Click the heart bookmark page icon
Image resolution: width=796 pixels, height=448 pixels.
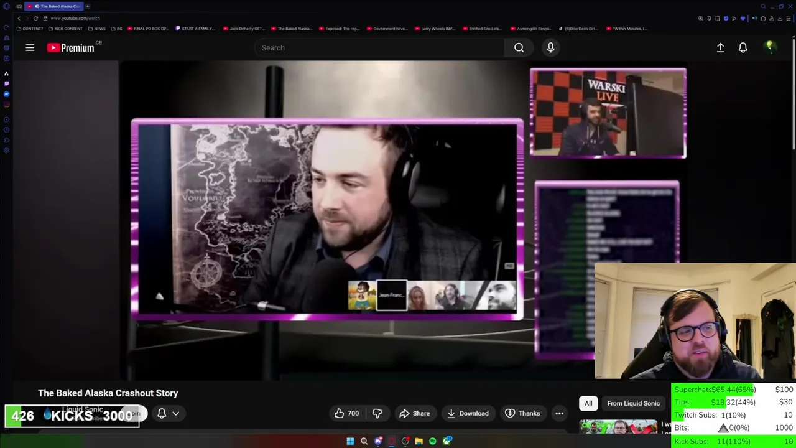[x=743, y=19]
